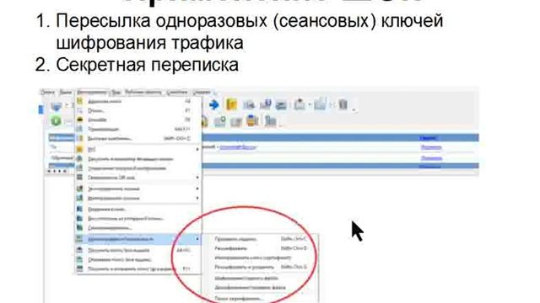This screenshot has height=303, width=540.
Task: Click the highlighted encryption menu row
Action: 138,239
